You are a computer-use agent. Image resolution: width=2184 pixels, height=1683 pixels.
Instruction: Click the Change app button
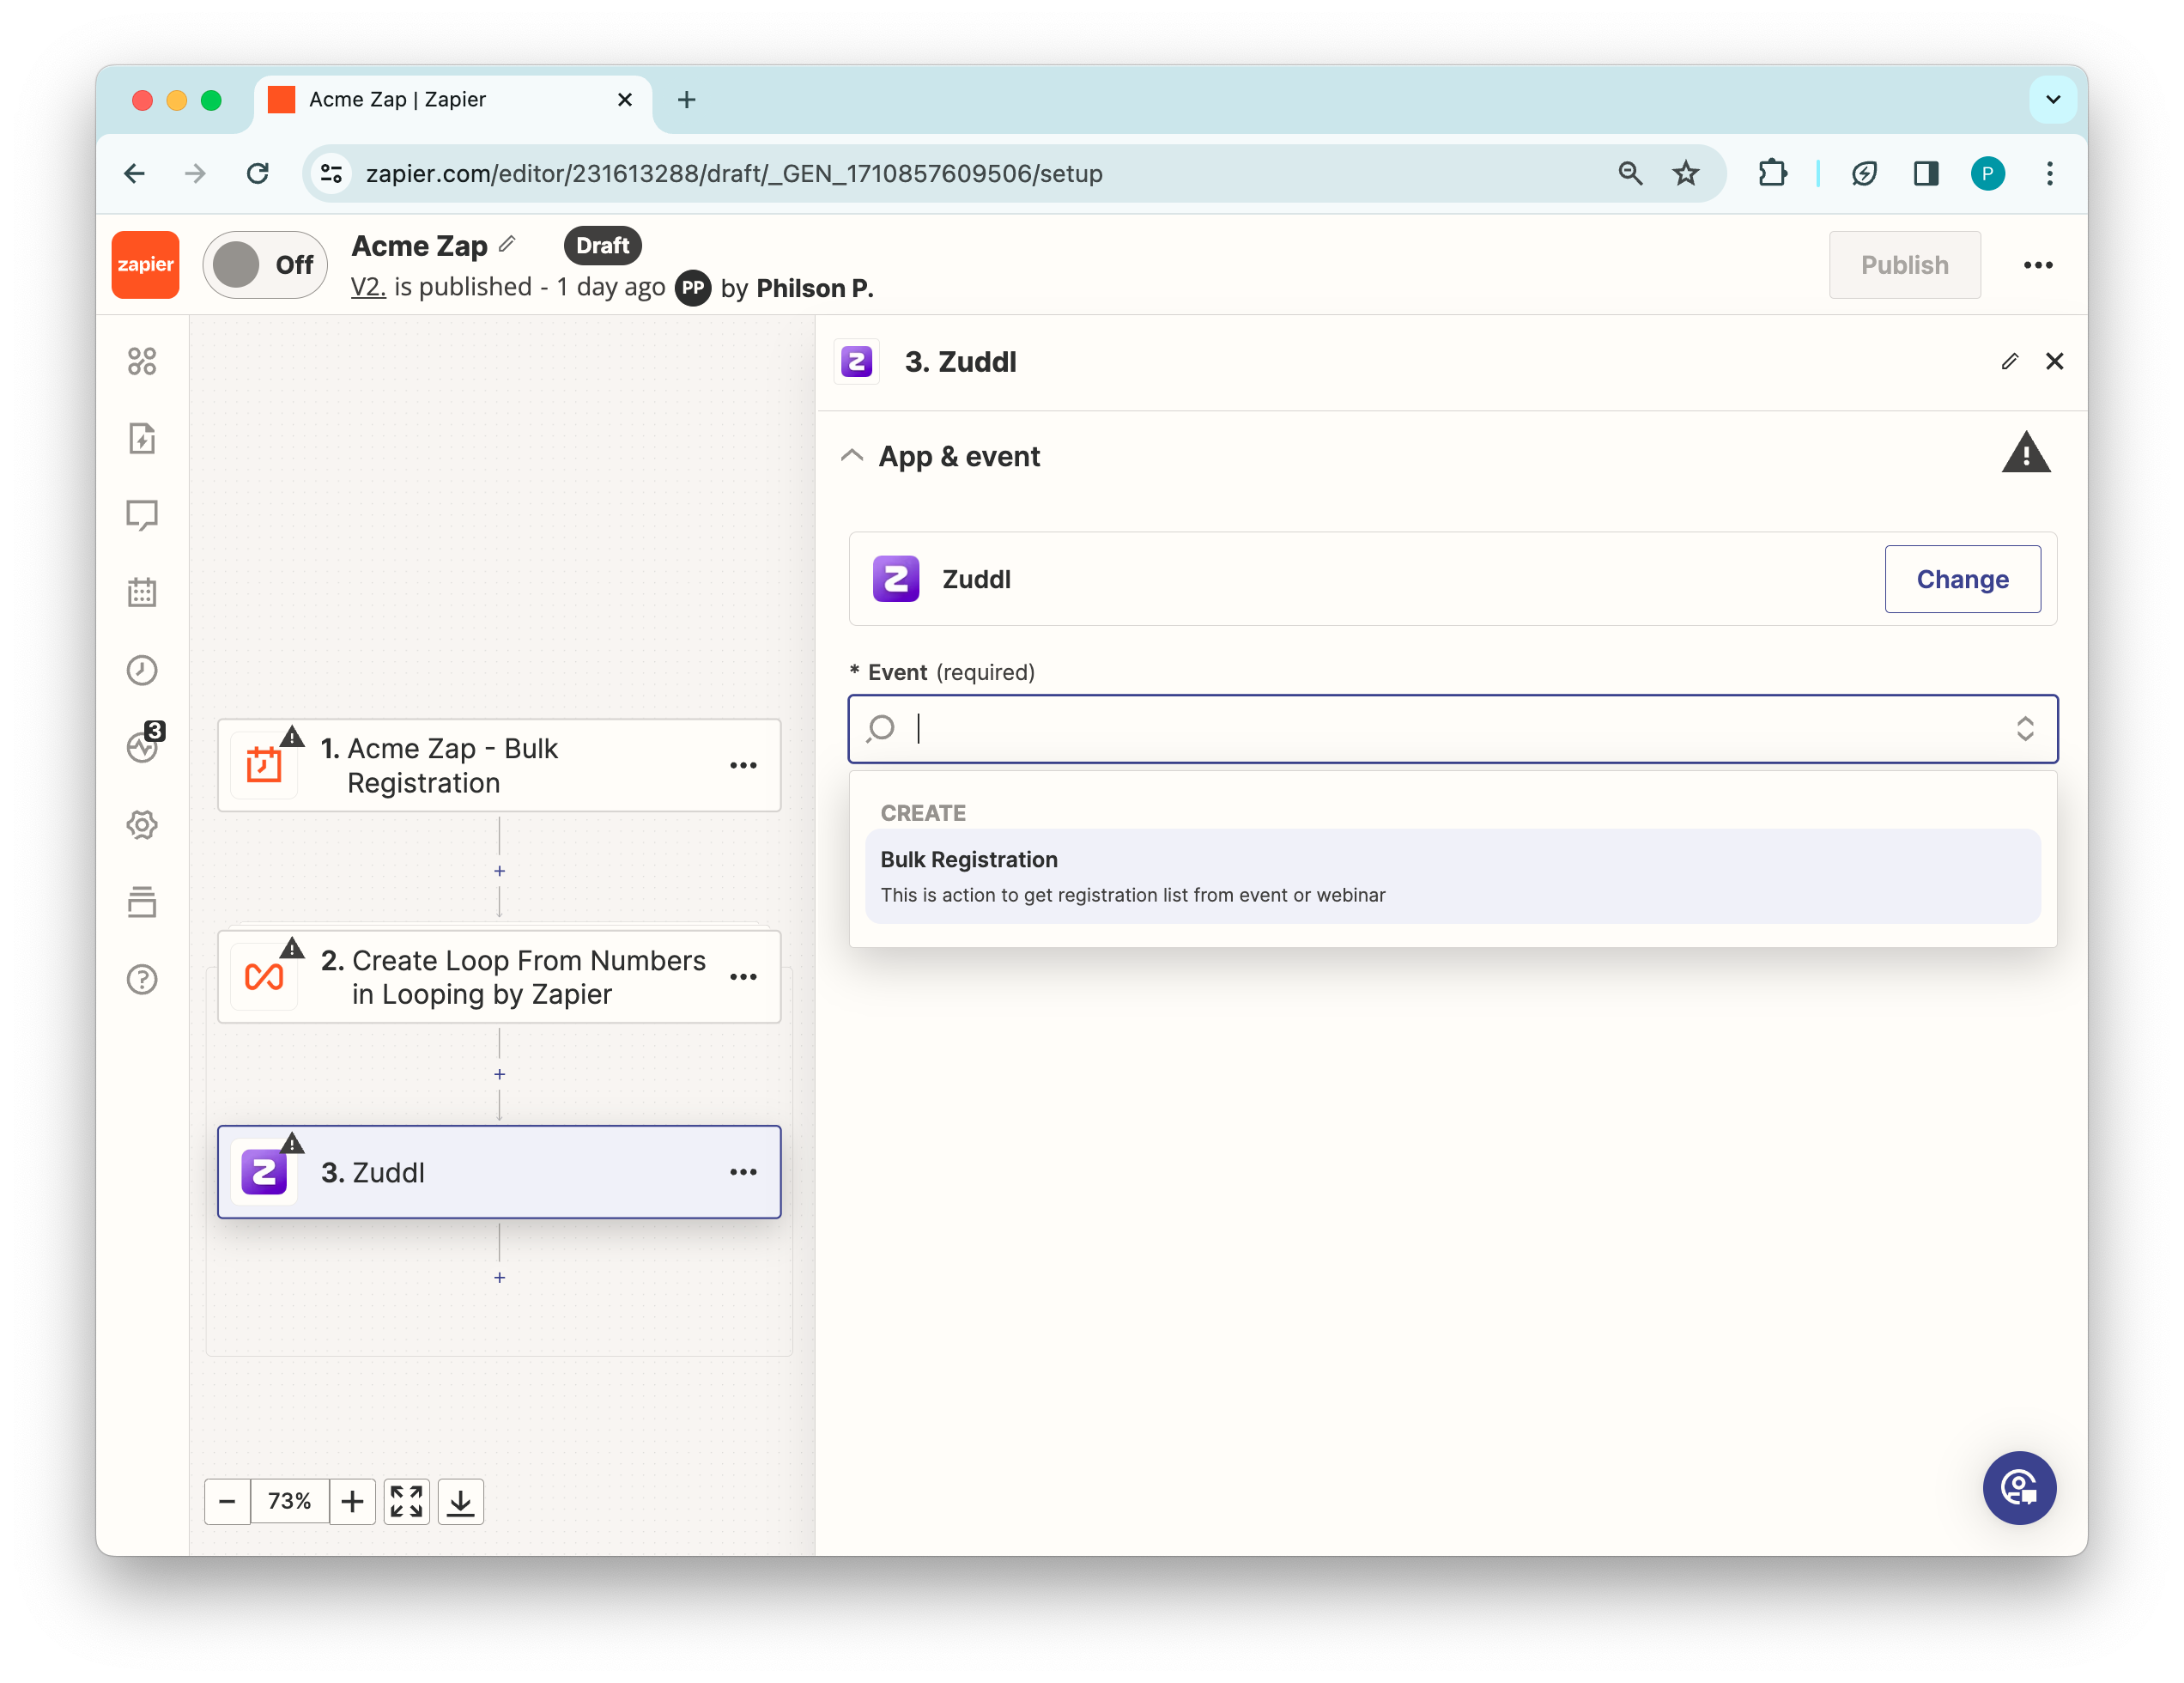(x=1961, y=579)
